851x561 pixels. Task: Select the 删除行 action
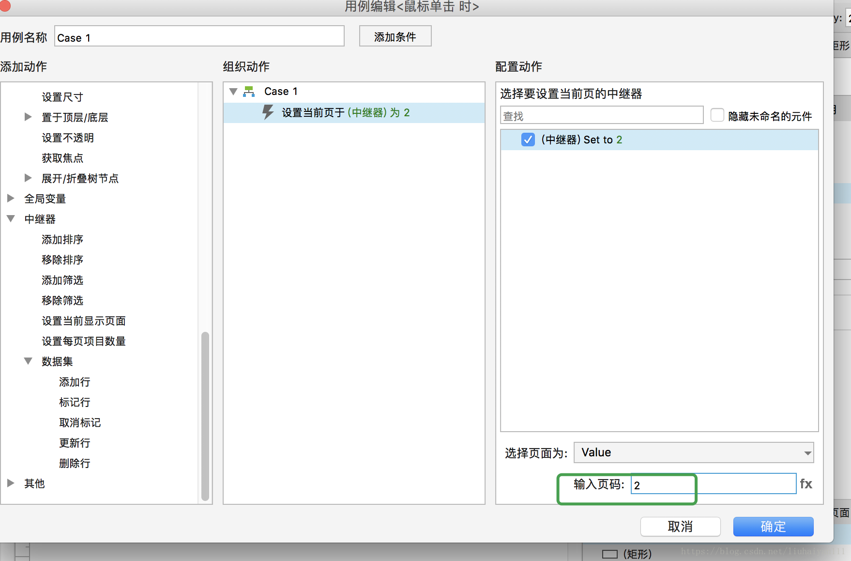(x=75, y=463)
